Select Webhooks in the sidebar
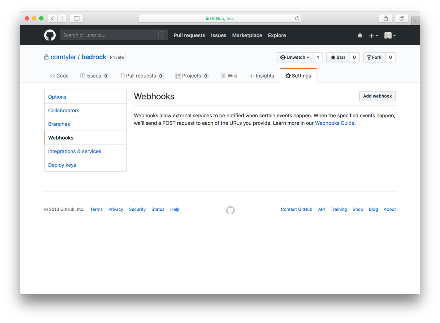Viewport: 440px width, 323px height. click(86, 138)
